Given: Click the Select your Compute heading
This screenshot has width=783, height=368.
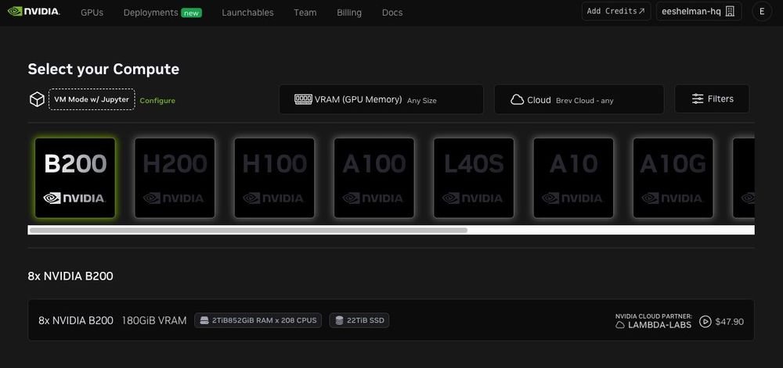Looking at the screenshot, I should pos(103,69).
